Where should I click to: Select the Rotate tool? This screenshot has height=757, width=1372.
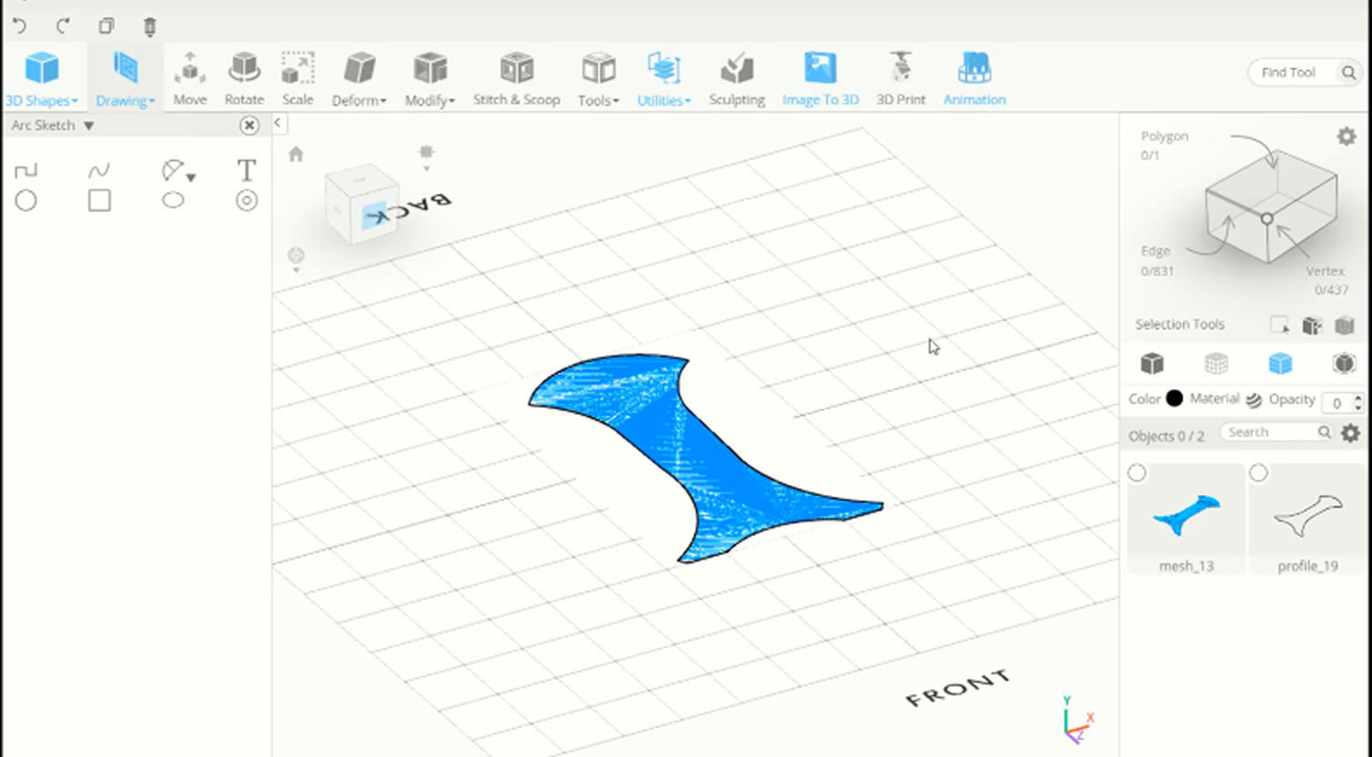[244, 79]
